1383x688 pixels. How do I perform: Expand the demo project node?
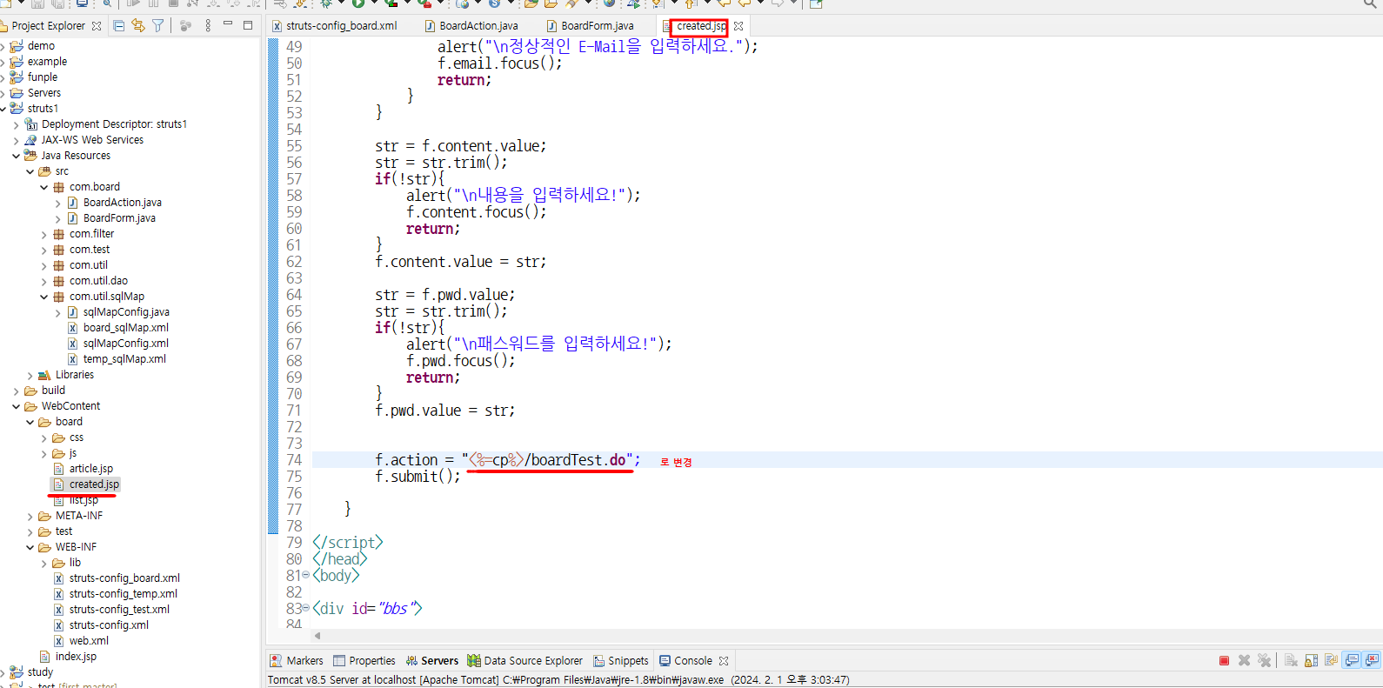(x=3, y=46)
